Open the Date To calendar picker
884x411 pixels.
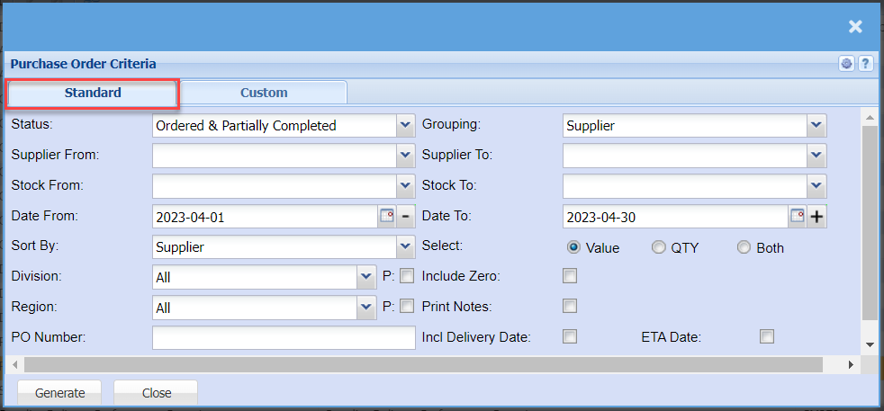click(797, 216)
